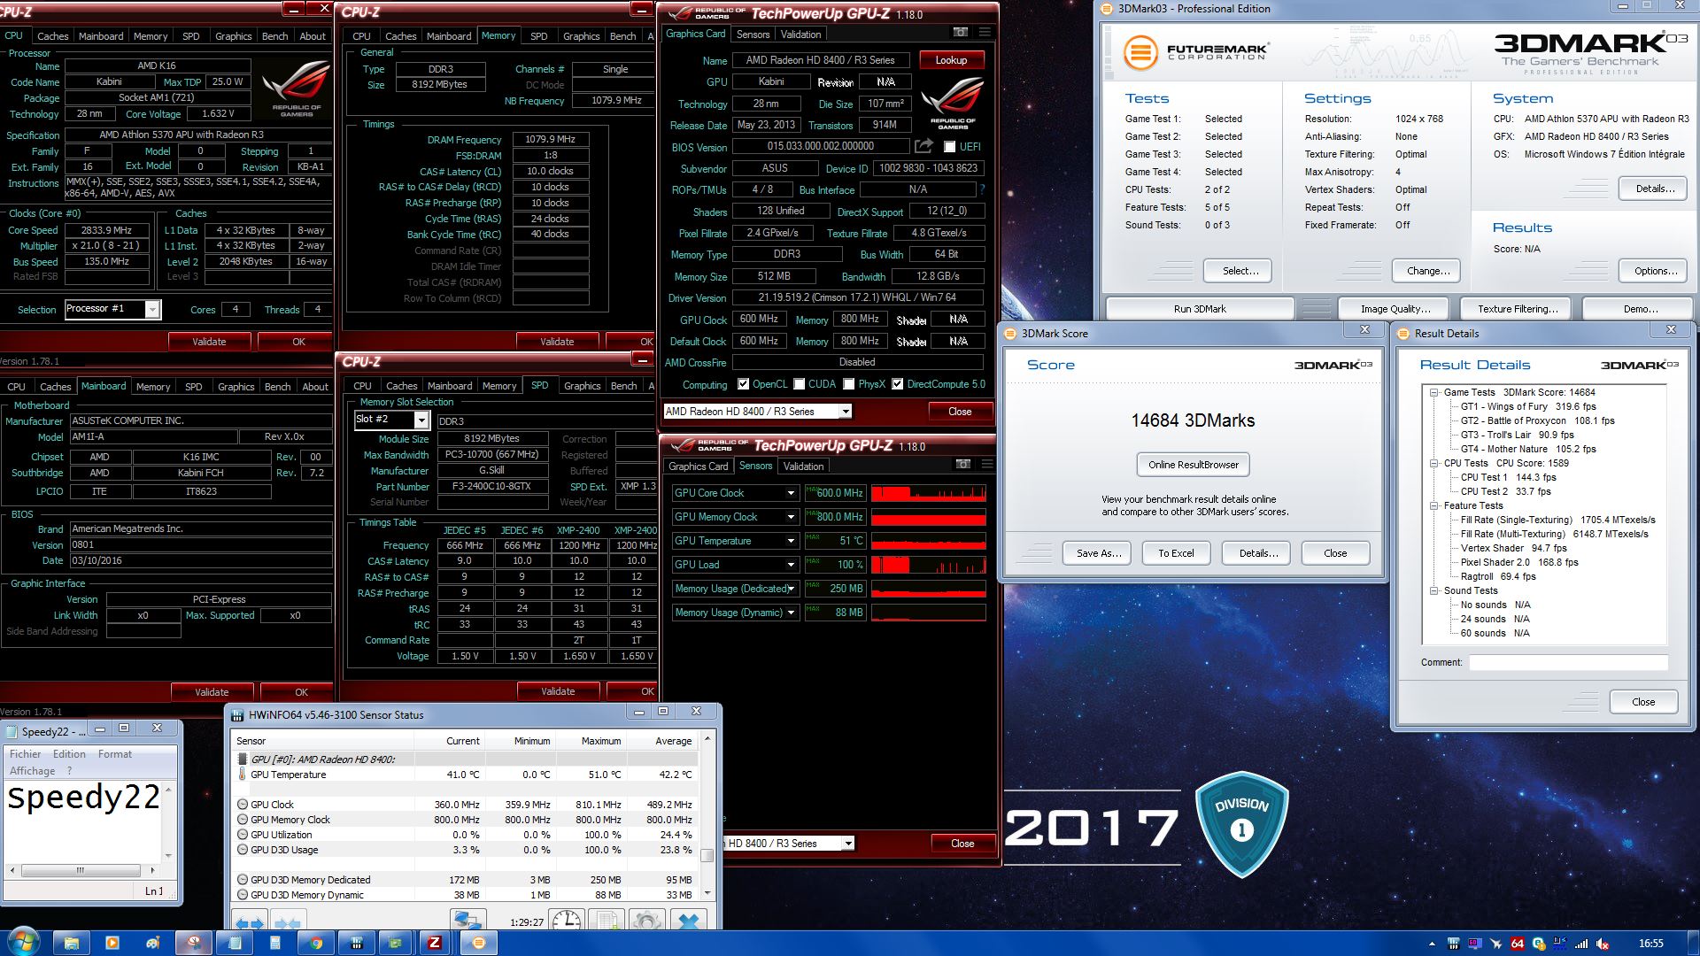Image resolution: width=1700 pixels, height=956 pixels.
Task: Click Notepad horizontal scrollbar thumb
Action: point(79,870)
